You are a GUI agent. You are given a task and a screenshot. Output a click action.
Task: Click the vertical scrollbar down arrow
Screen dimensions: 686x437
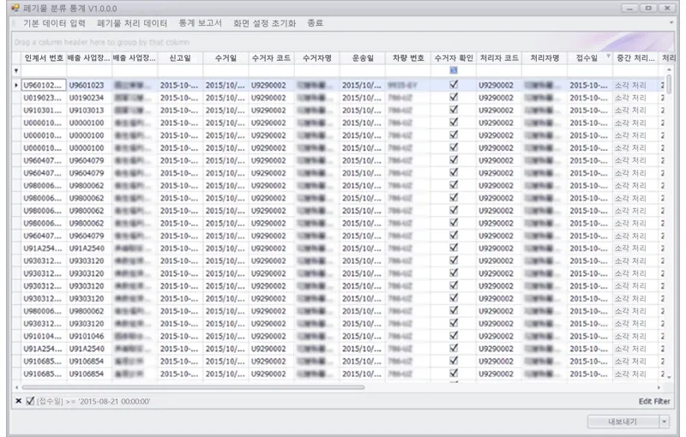[x=669, y=375]
